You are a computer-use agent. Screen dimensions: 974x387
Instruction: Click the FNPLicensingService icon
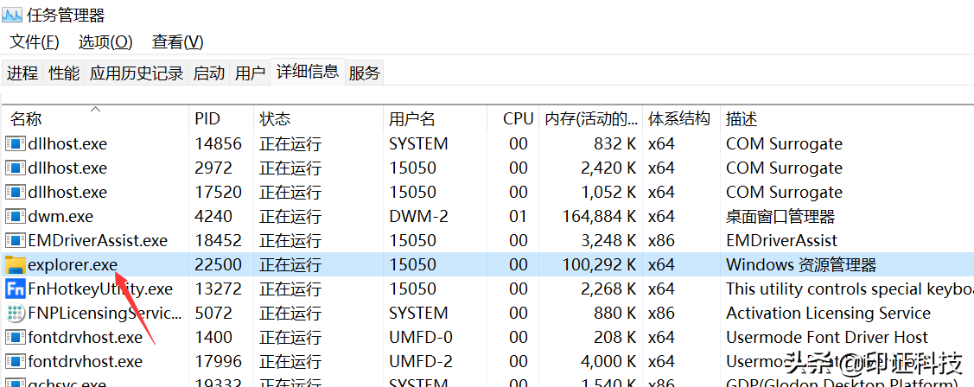(16, 314)
